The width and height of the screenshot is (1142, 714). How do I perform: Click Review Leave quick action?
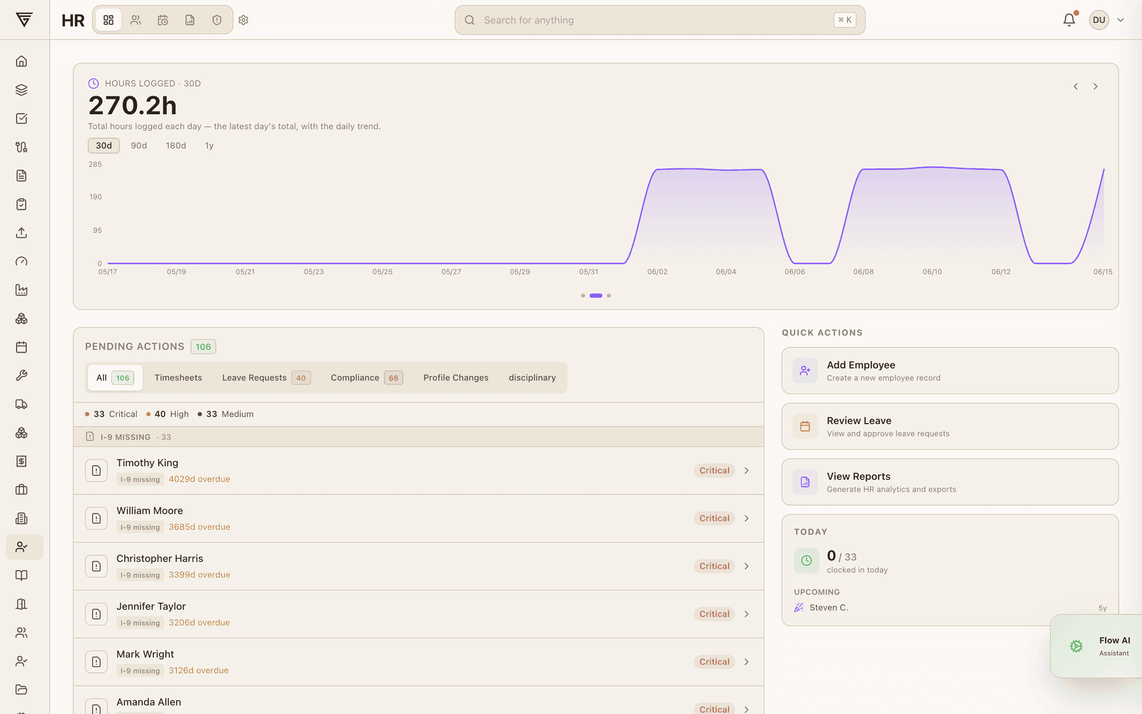click(x=950, y=426)
